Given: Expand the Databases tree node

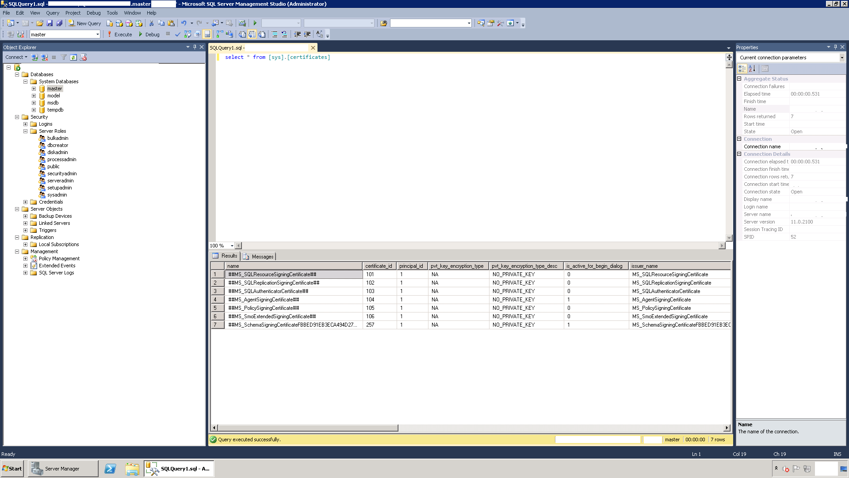Looking at the screenshot, I should 17,74.
